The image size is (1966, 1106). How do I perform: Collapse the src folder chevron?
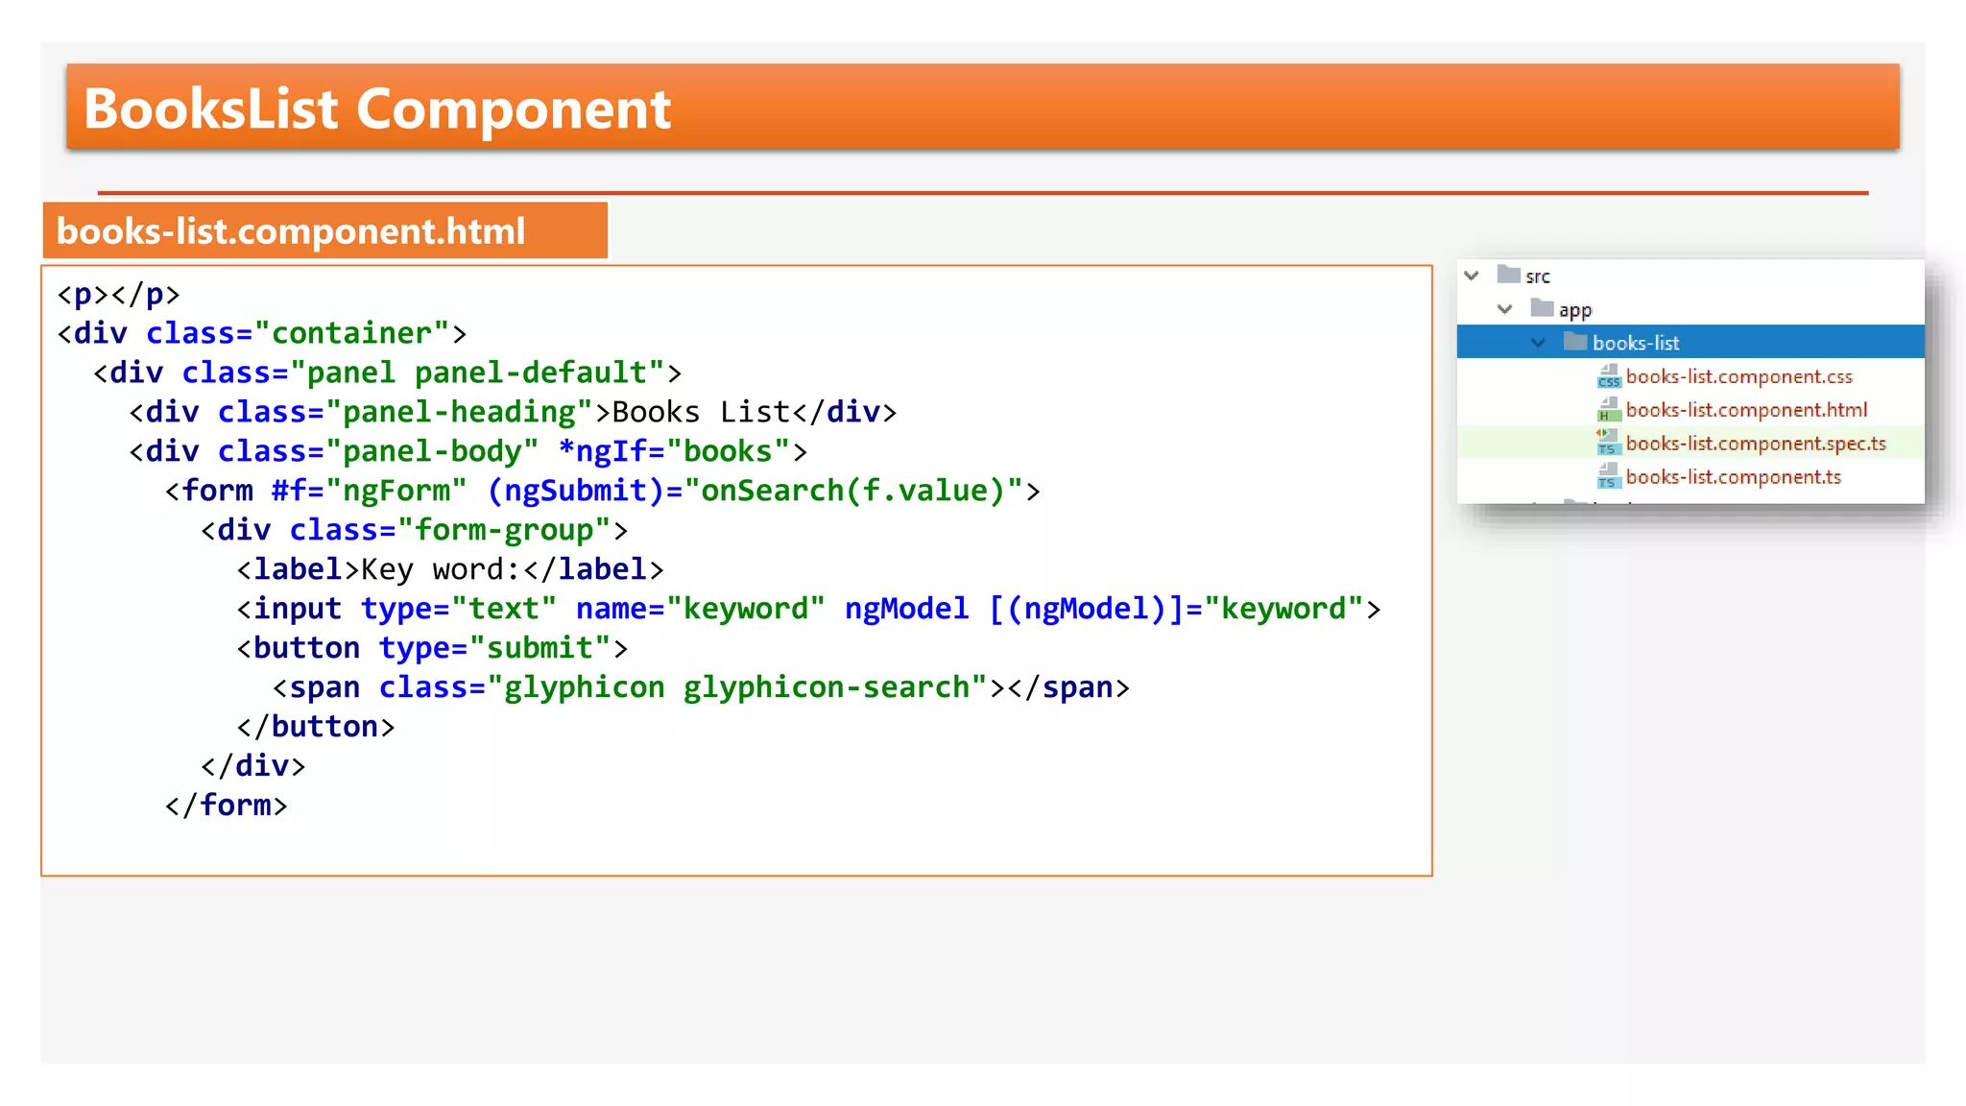click(x=1471, y=276)
